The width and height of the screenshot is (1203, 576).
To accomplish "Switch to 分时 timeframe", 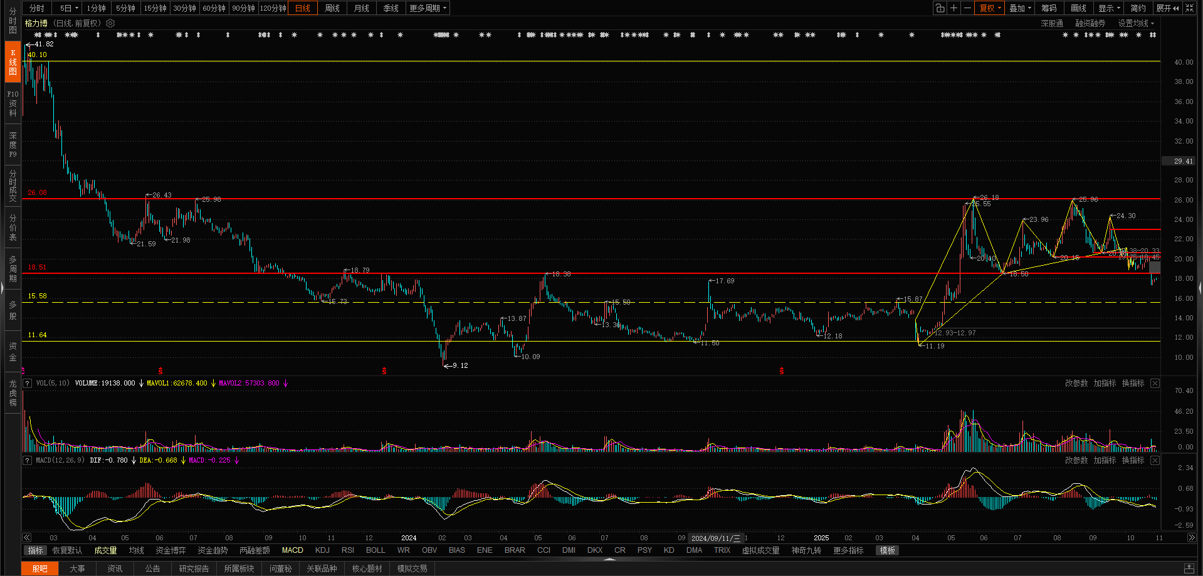I will tap(37, 8).
